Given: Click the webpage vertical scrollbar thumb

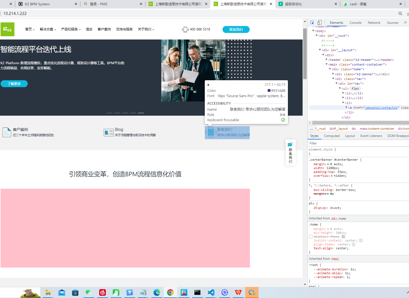Looking at the screenshot, I should (x=305, y=54).
